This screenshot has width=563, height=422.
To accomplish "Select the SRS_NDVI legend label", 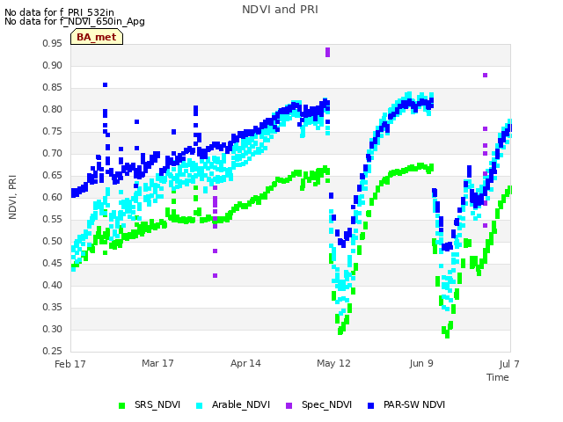I will 157,404.
